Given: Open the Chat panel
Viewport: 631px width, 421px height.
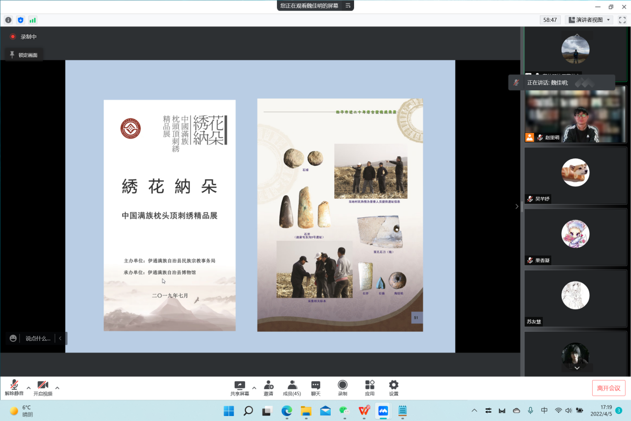Looking at the screenshot, I should click(x=316, y=388).
